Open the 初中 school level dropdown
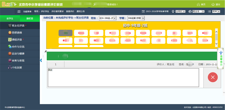The image size is (225, 110). click(x=216, y=11)
